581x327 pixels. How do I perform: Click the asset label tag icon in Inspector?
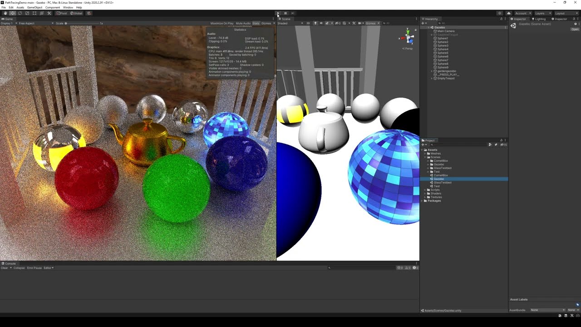577,305
